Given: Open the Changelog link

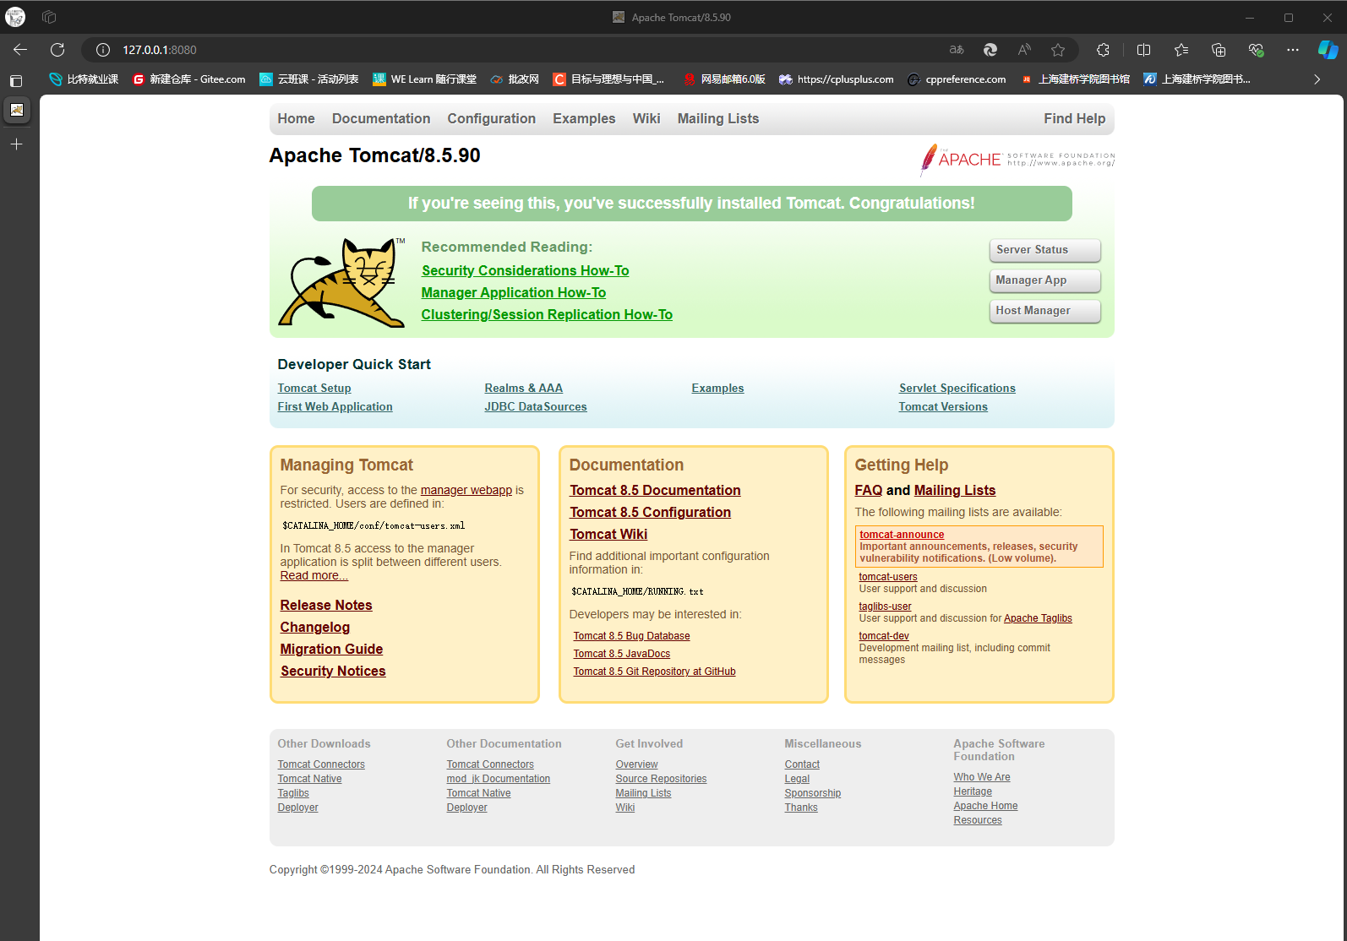Looking at the screenshot, I should coord(315,627).
